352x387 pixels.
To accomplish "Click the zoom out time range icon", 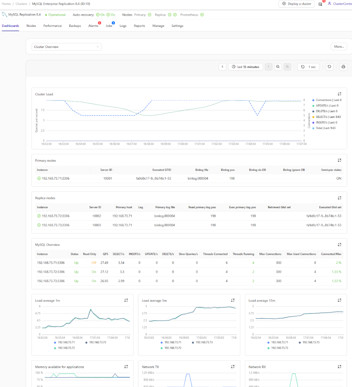I will point(278,67).
